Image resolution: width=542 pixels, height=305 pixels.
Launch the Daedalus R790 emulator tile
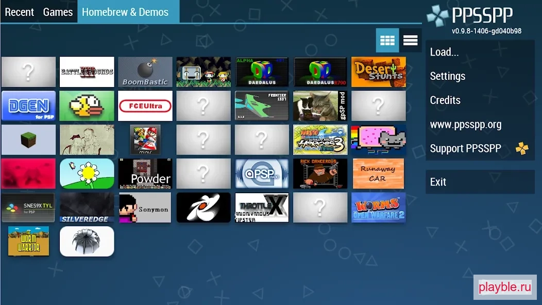pyautogui.click(x=320, y=72)
